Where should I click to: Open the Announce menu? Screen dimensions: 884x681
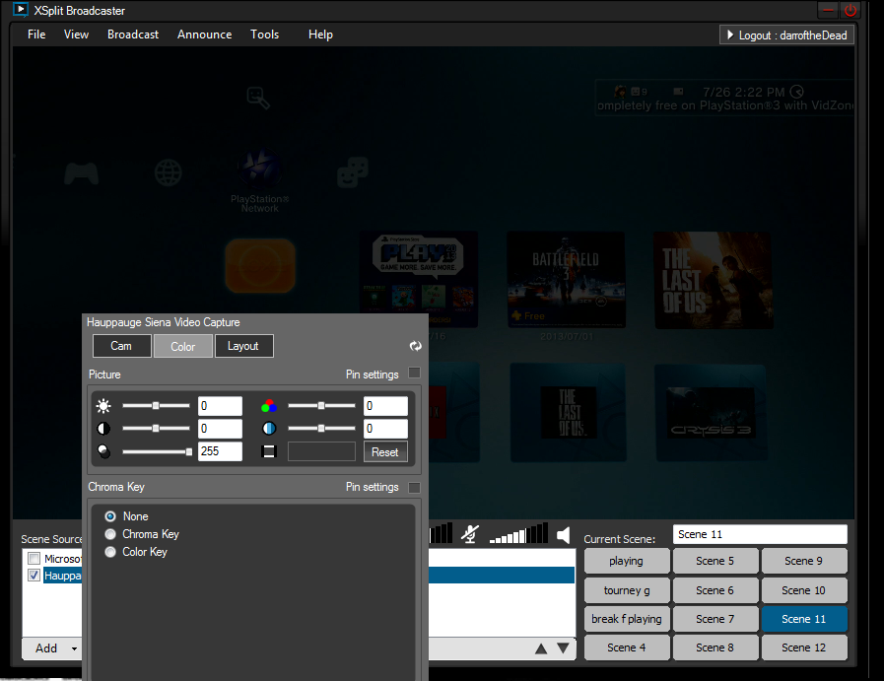click(205, 34)
